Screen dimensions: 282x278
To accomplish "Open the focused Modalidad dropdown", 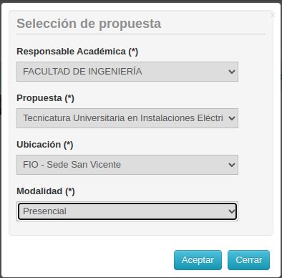I will (x=127, y=211).
